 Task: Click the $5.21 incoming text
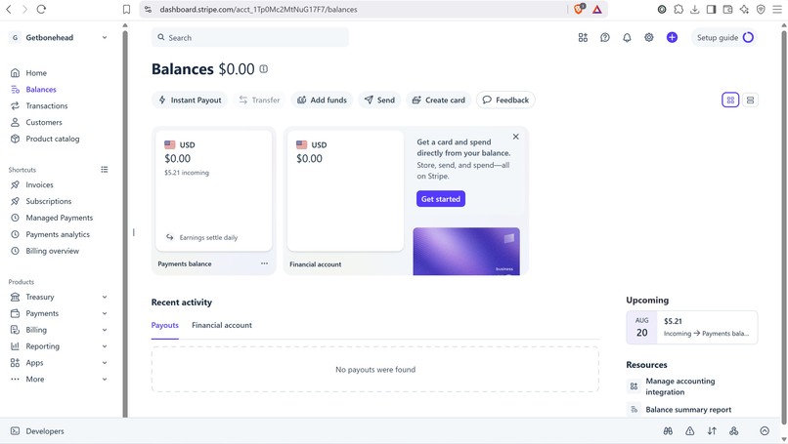(x=187, y=173)
